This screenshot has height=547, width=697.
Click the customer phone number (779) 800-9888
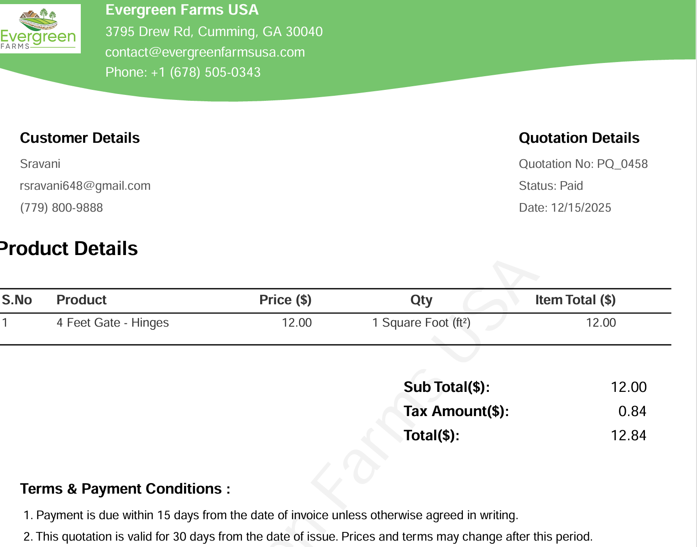pyautogui.click(x=62, y=208)
